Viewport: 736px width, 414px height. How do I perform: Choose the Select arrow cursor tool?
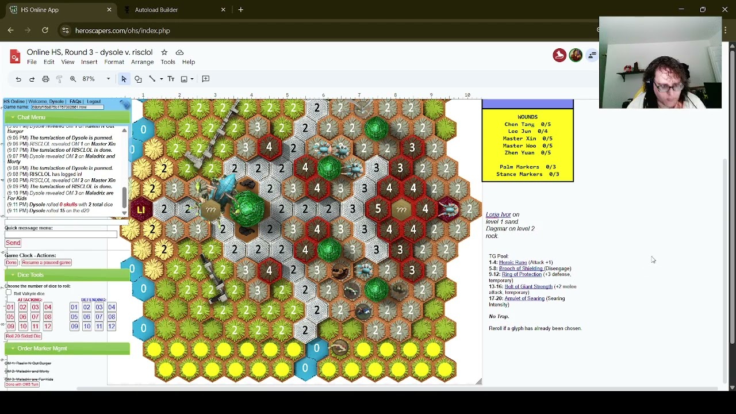[x=124, y=79]
